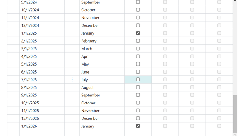Screen dimensions: 239x136
Task: Tick the checkbox for February 2025
Action: pos(138,41)
